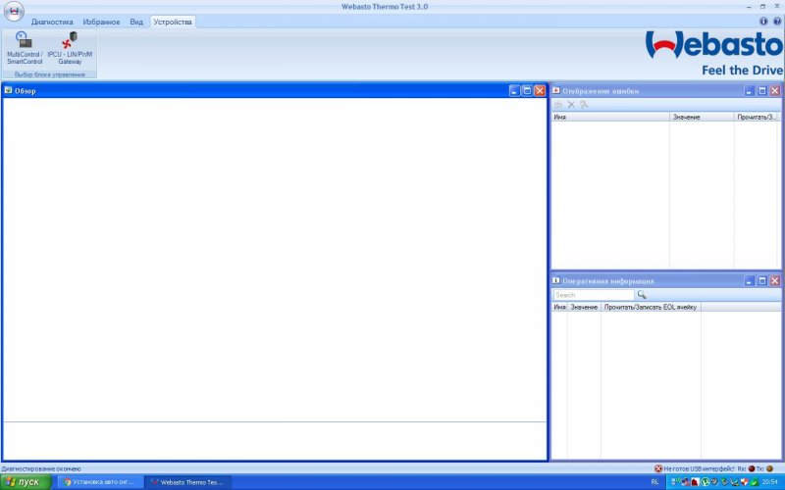Maximize the Отображение ошибки panel
Viewport: 785px width, 490px height.
[762, 90]
